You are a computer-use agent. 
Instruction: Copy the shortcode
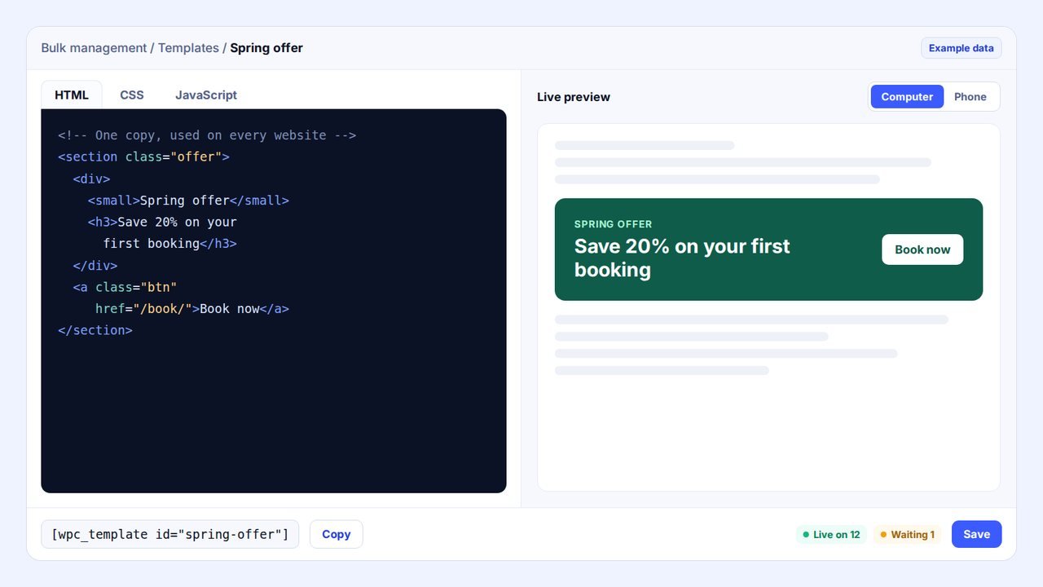pos(336,534)
